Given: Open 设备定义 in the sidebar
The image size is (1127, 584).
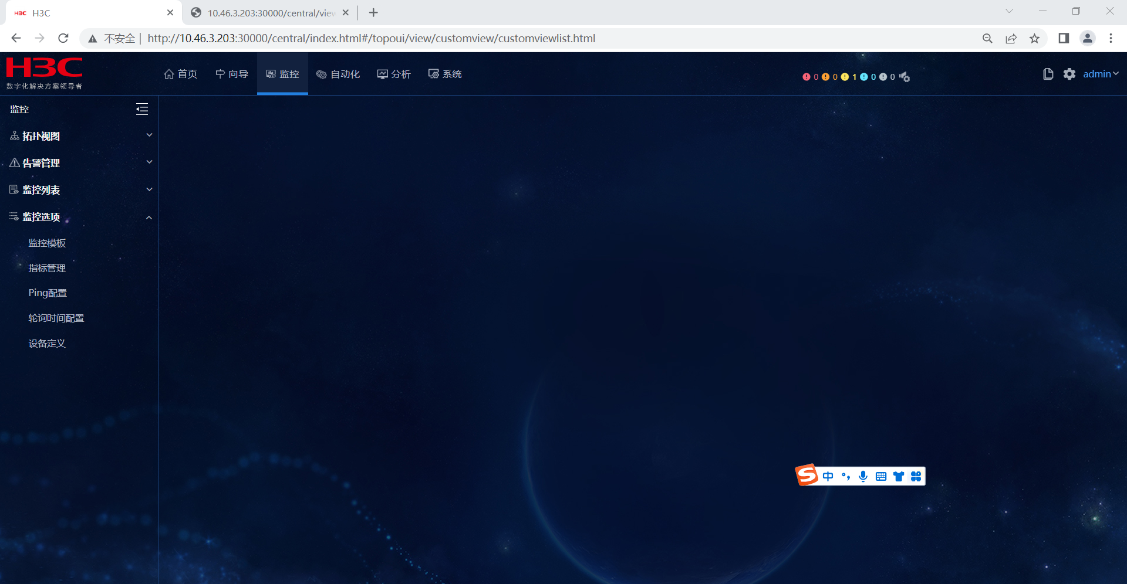Looking at the screenshot, I should [x=48, y=344].
